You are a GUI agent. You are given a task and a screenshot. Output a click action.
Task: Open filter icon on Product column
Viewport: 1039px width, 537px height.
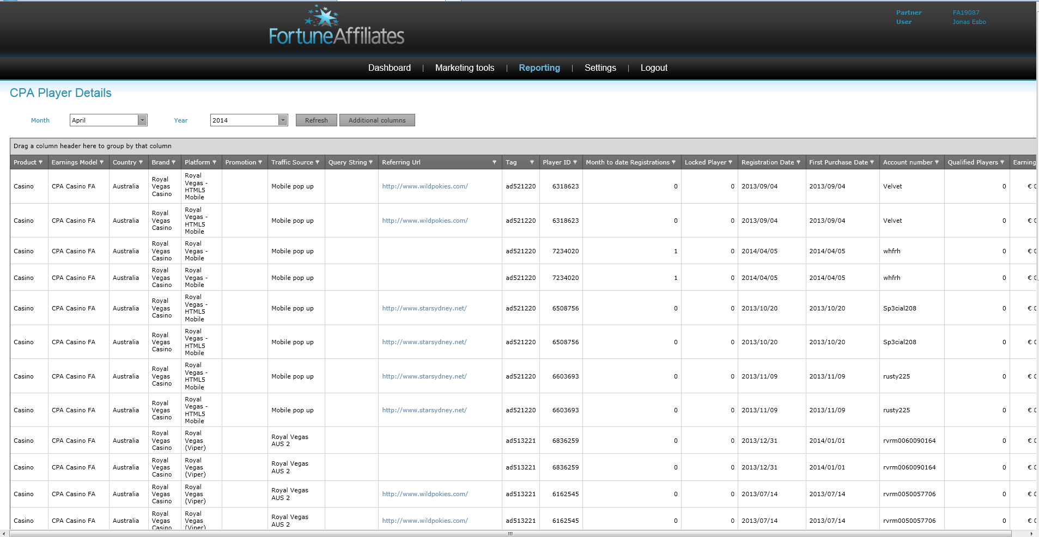[40, 162]
